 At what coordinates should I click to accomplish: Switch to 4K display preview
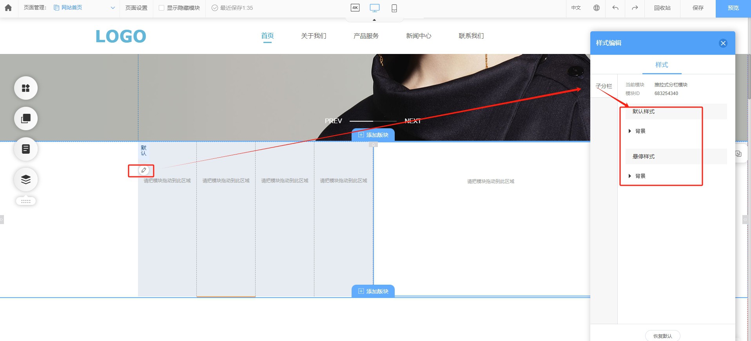coord(355,8)
